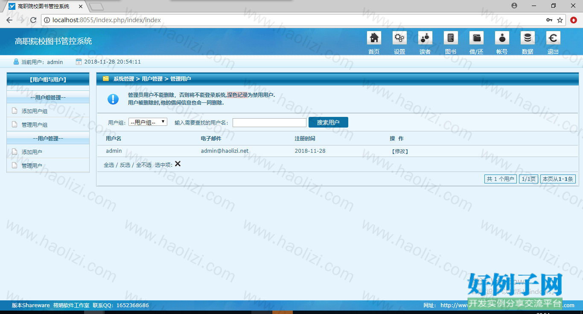The image size is (583, 314).
Task: Click the 共 1 个用户 count box
Action: 501,179
